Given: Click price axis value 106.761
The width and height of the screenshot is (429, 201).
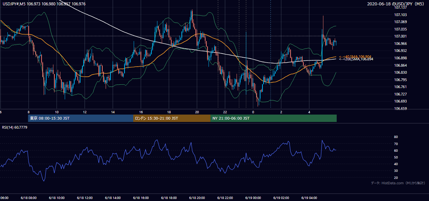Looking at the screenshot, I should point(400,87).
